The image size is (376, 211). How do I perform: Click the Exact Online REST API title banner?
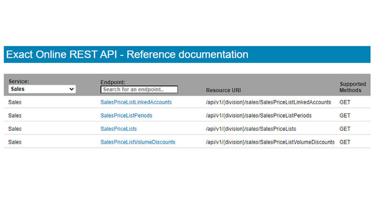click(187, 54)
